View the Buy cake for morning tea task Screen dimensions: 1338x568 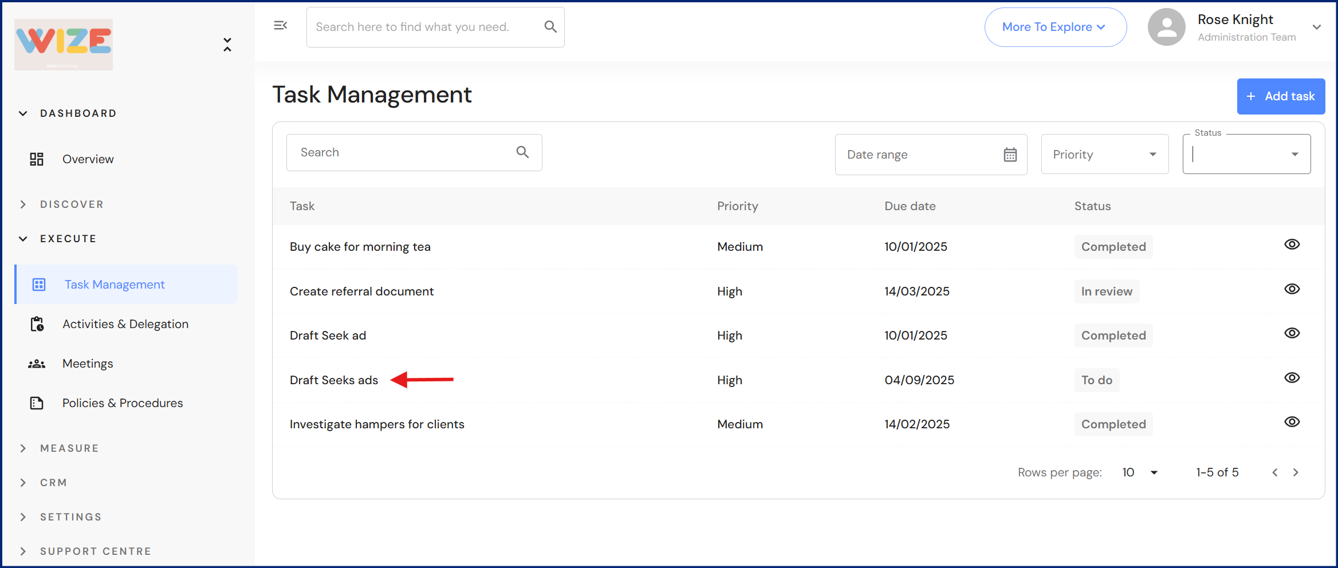tap(1292, 244)
